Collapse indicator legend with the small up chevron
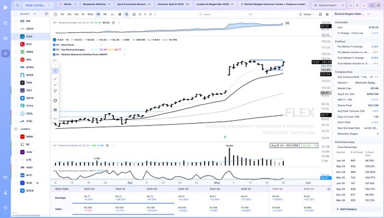Viewport: 384px width, 218px height. coord(54,60)
